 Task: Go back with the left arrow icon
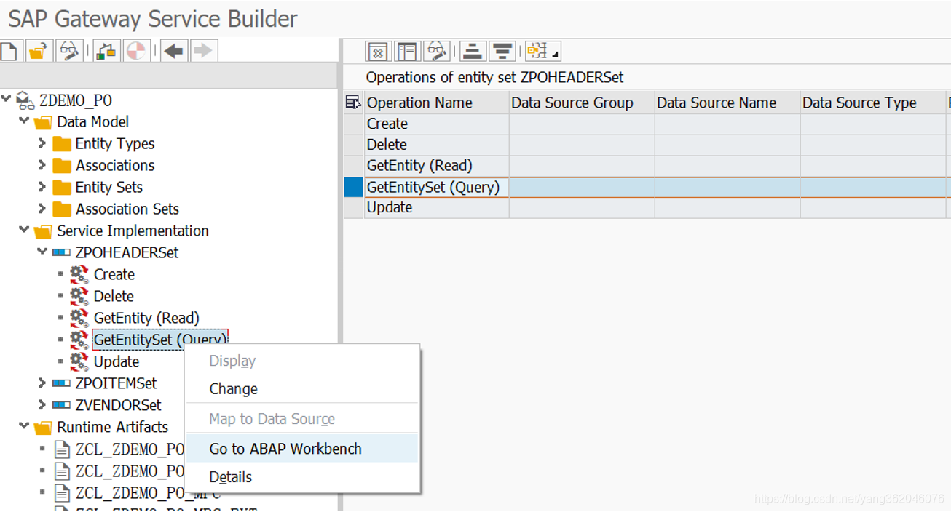pos(174,51)
